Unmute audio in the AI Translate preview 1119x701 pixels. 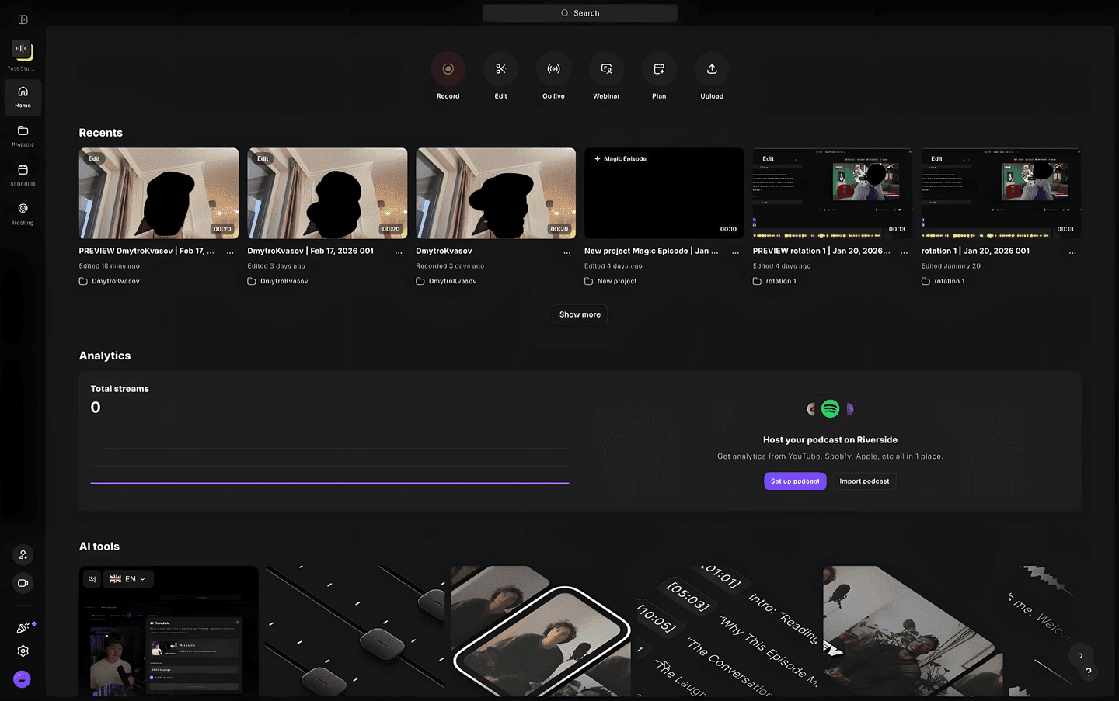coord(92,578)
